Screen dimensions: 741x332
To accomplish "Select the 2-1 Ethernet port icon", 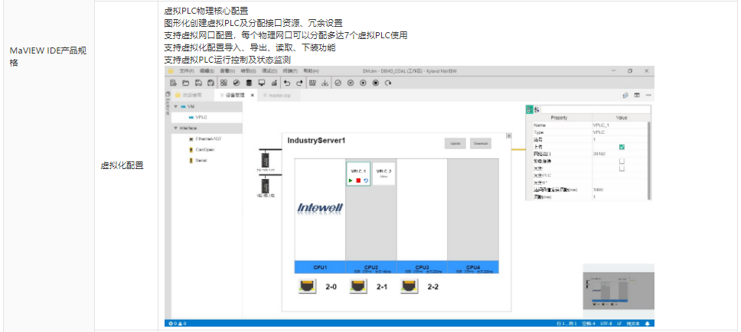I will pos(357,286).
